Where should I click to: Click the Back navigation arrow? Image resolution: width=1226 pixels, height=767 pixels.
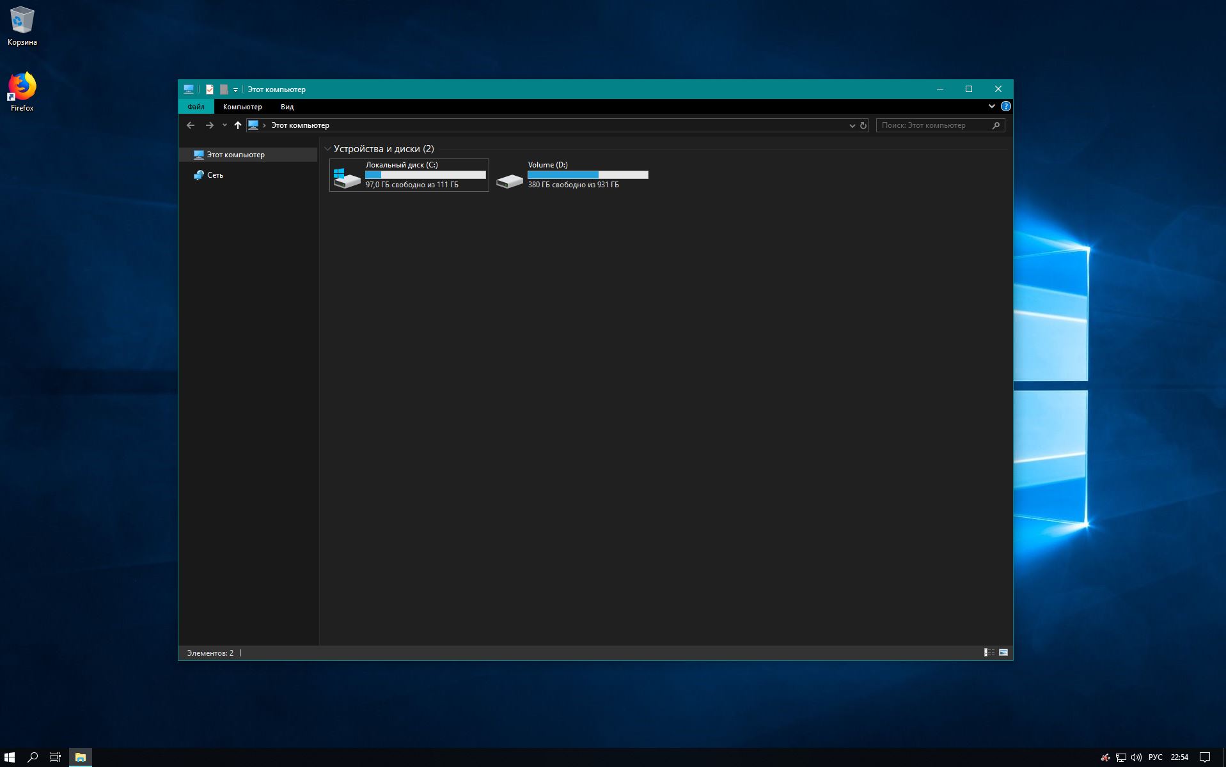coord(191,125)
